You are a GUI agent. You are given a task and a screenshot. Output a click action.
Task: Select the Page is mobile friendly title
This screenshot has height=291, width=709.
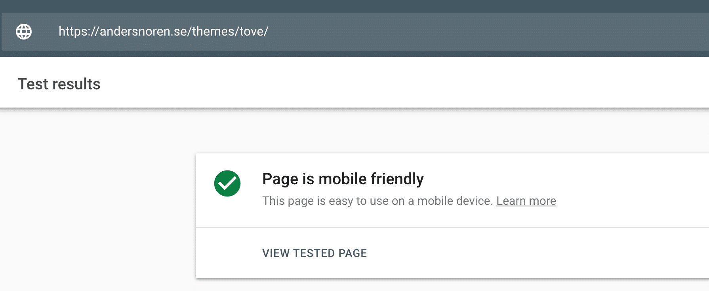click(x=343, y=179)
